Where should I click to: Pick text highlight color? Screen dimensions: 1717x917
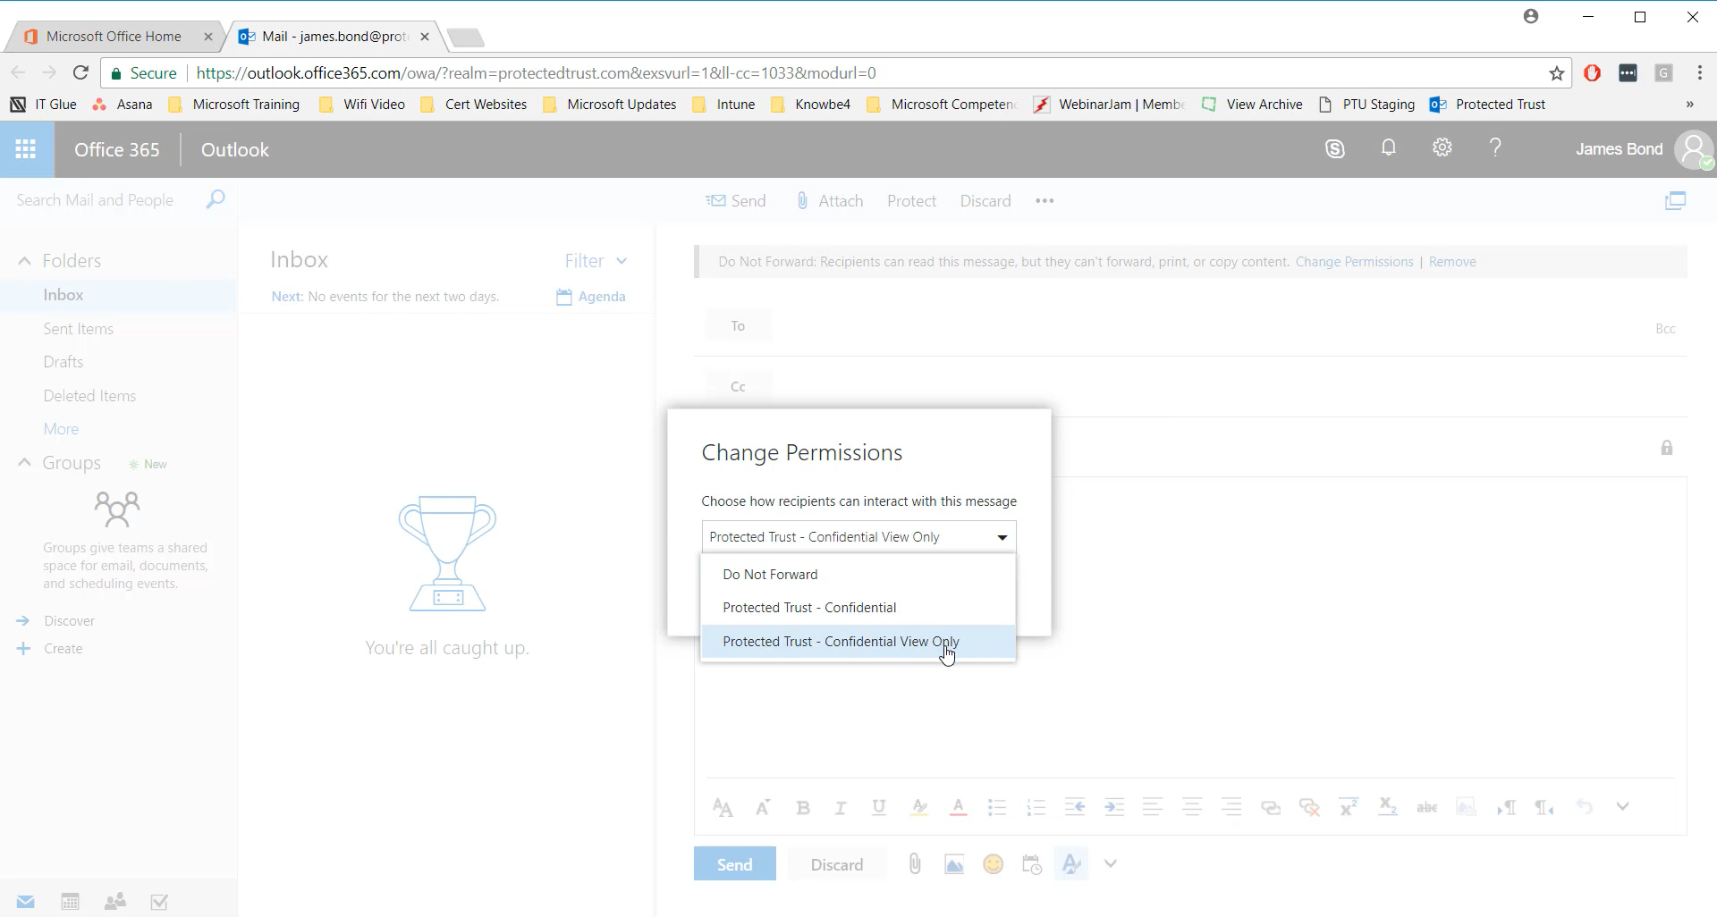click(918, 808)
